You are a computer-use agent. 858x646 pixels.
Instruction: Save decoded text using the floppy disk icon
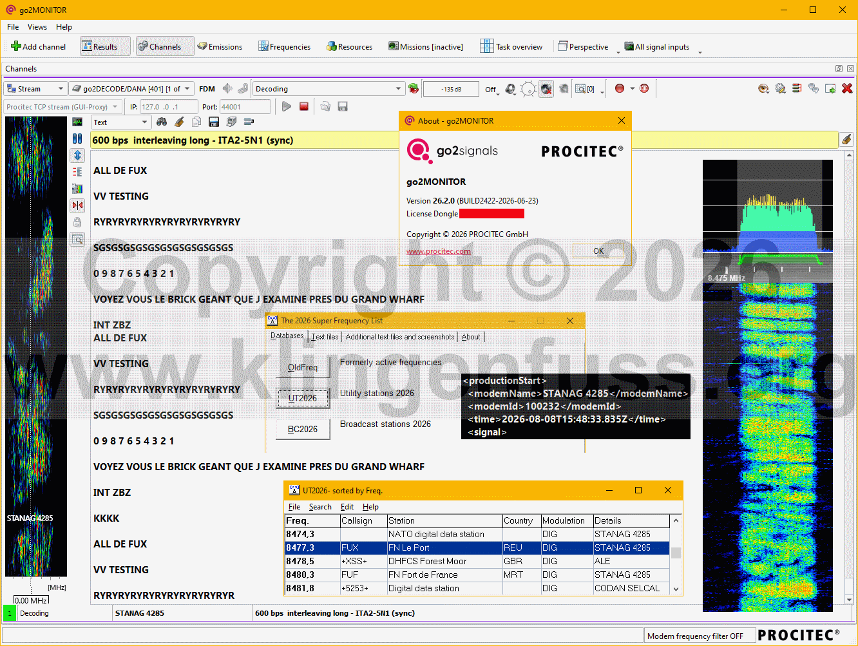point(214,122)
